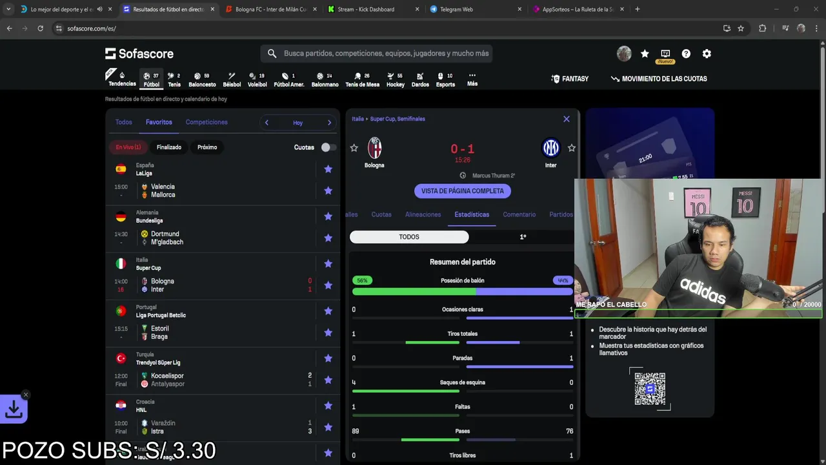Screen dimensions: 826x465
Task: Select the Voleibol sport icon
Action: pos(257,79)
